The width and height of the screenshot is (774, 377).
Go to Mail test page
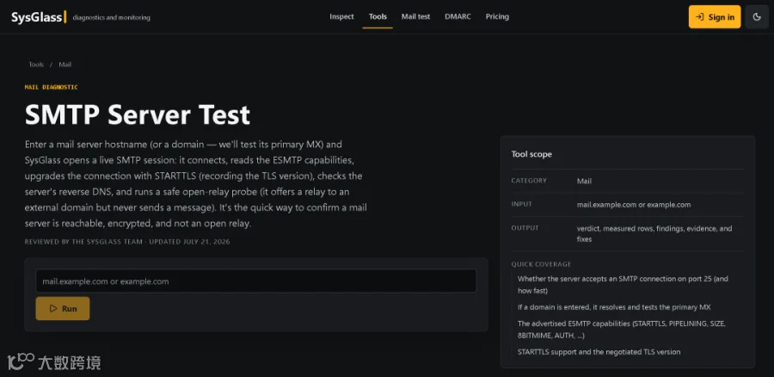pyautogui.click(x=415, y=17)
